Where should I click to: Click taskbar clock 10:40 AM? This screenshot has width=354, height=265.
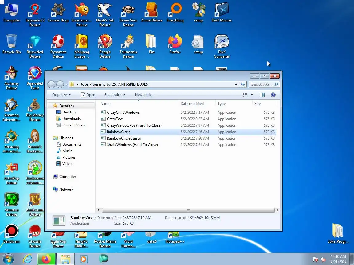[338, 259]
